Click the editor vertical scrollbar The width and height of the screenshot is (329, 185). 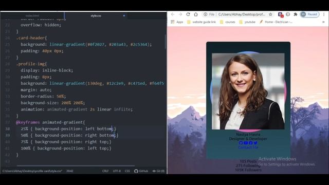pyautogui.click(x=166, y=42)
